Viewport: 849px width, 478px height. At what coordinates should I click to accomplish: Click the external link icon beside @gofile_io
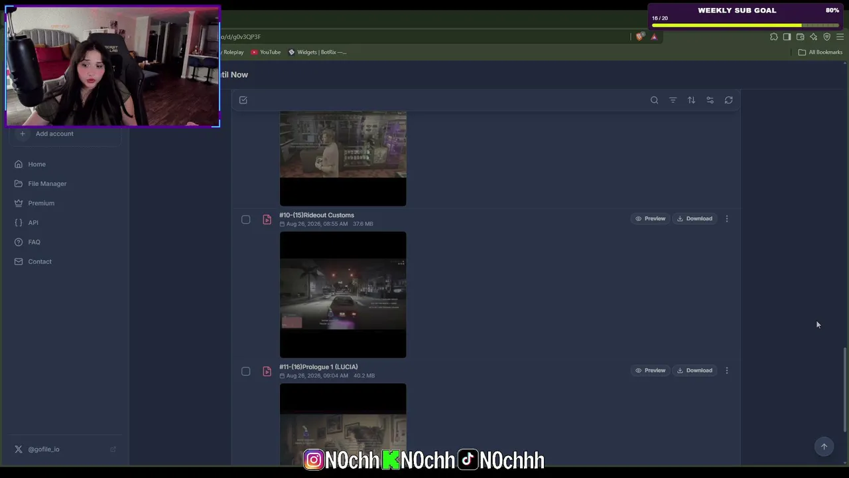click(x=113, y=449)
